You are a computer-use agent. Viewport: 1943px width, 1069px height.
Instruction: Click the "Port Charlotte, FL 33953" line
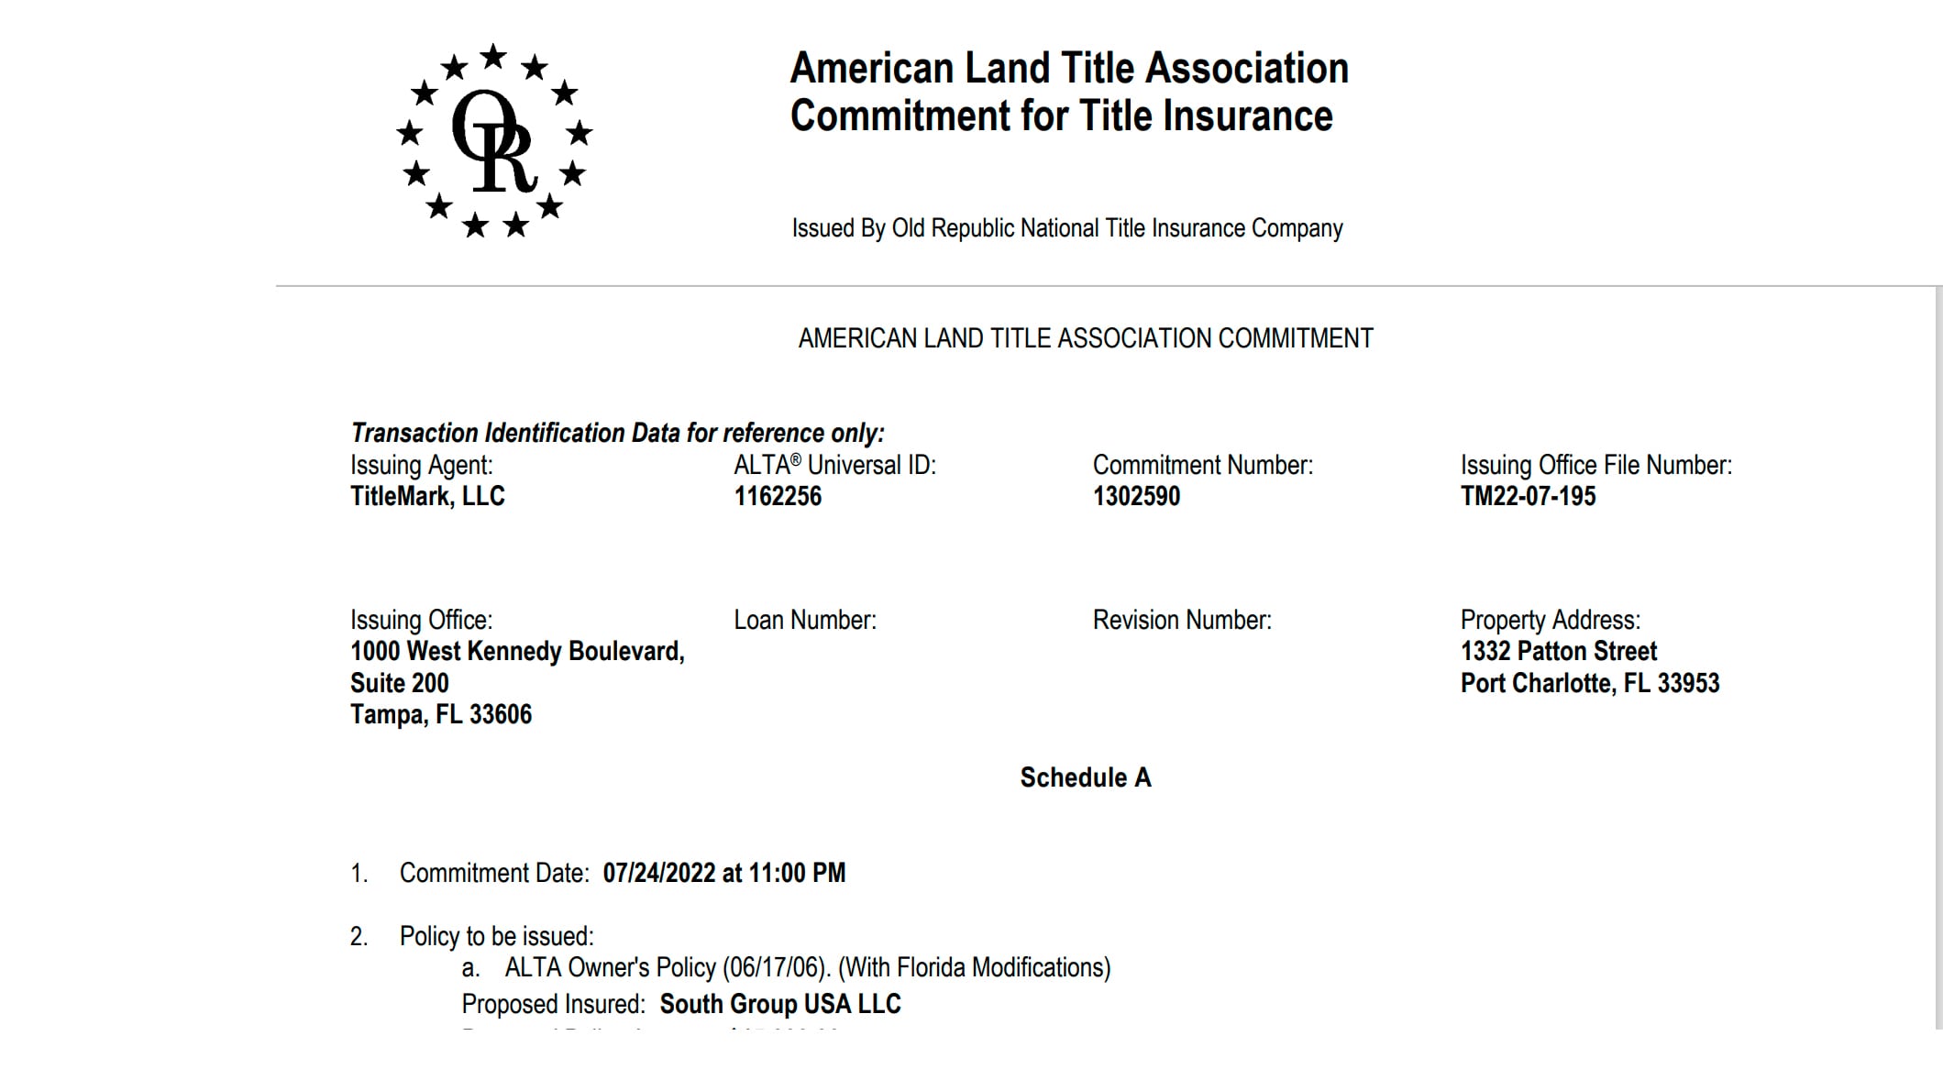(1590, 683)
